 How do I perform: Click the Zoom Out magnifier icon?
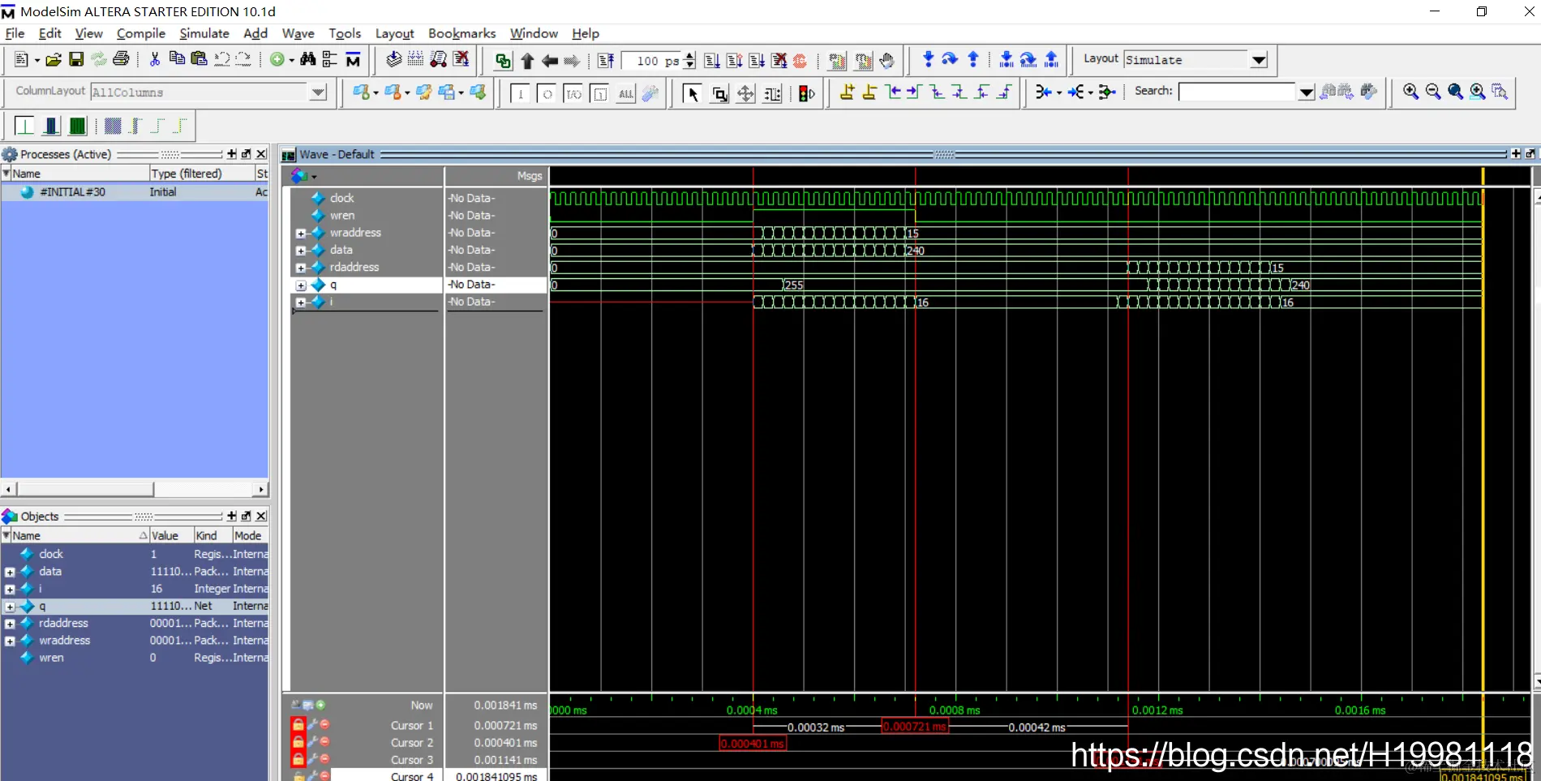click(1433, 92)
